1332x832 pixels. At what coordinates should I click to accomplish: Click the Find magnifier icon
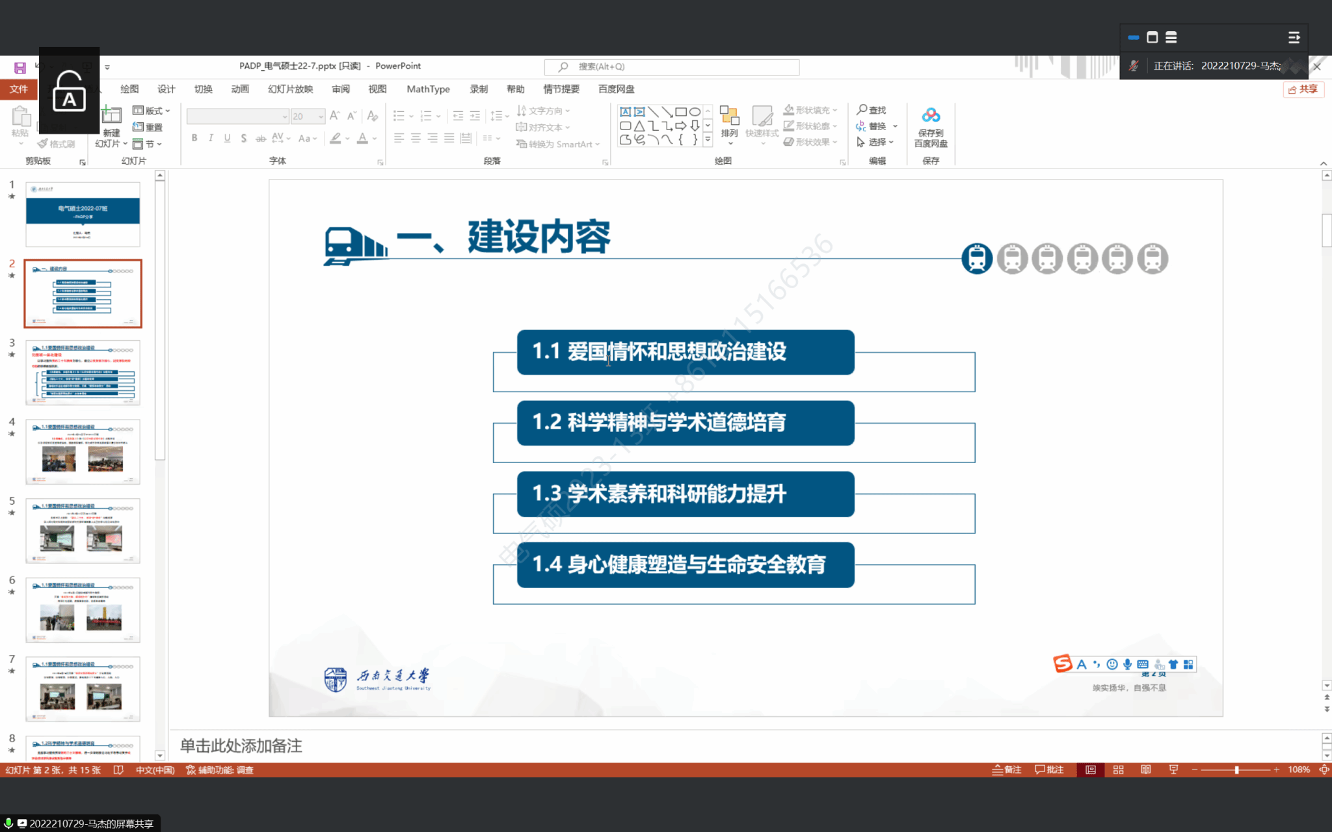862,110
